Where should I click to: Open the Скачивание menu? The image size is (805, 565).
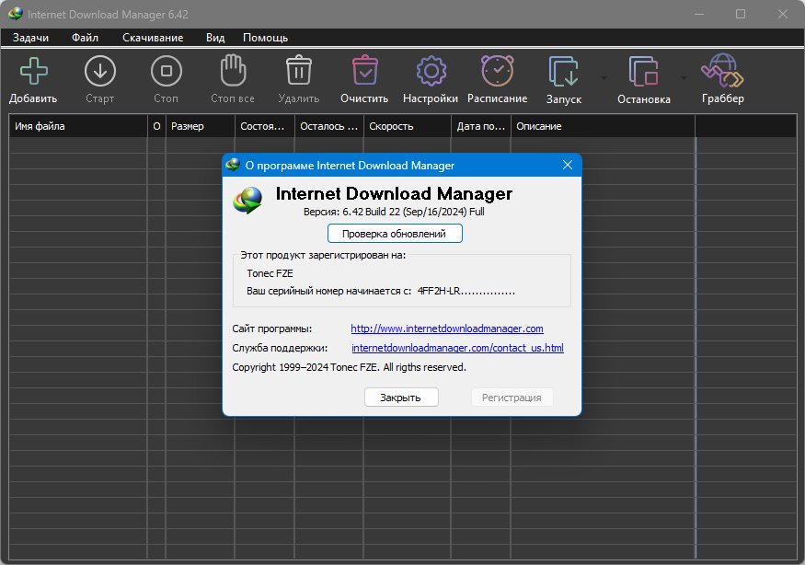[153, 38]
